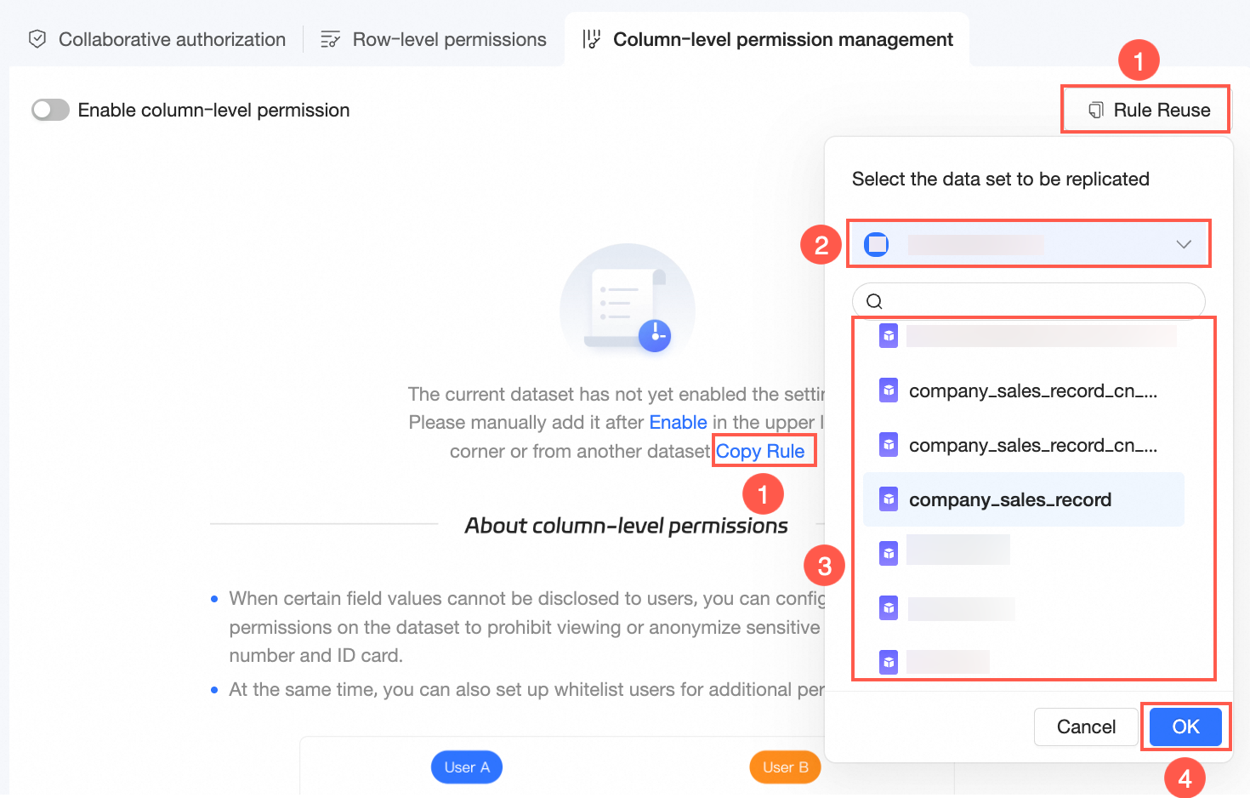Click the Rule Reuse copy icon
This screenshot has height=798, width=1250.
1096,110
